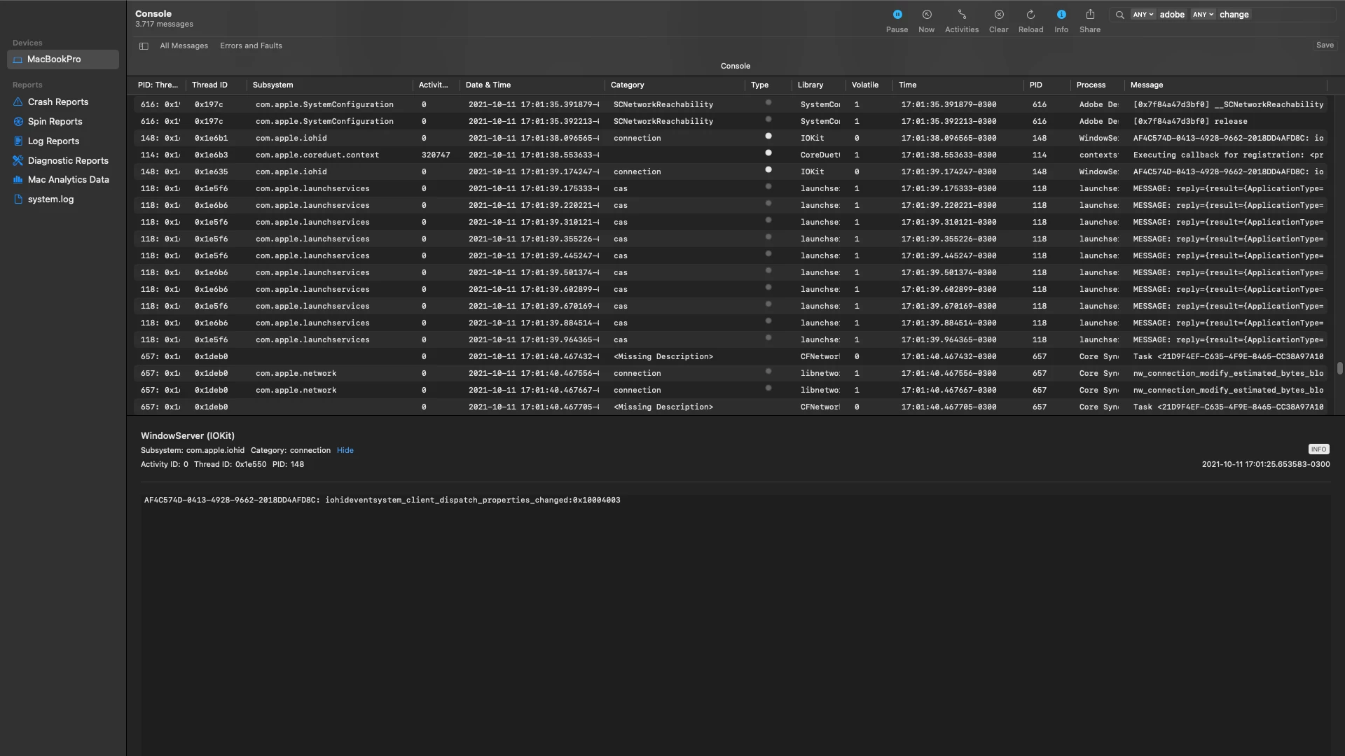Sort by the Subsystem column header
The width and height of the screenshot is (1345, 756).
(x=273, y=85)
